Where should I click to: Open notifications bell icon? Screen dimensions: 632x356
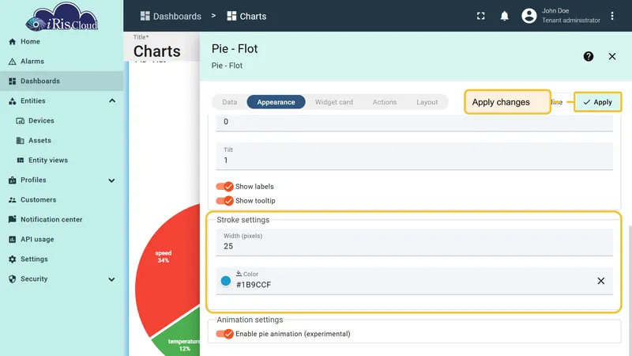[504, 16]
